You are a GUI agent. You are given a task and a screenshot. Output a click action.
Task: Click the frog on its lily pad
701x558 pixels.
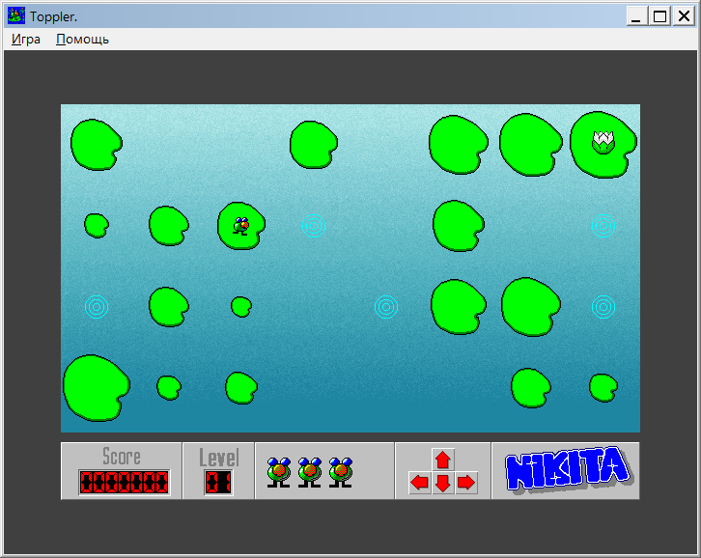coord(241,226)
